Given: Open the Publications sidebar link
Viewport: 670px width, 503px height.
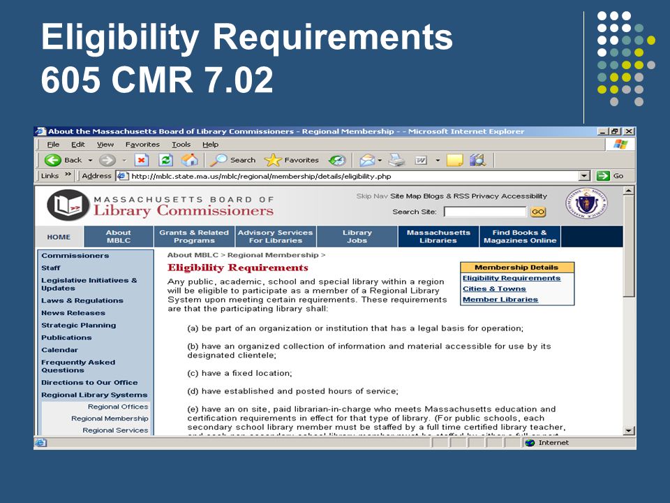Looking at the screenshot, I should (x=66, y=337).
